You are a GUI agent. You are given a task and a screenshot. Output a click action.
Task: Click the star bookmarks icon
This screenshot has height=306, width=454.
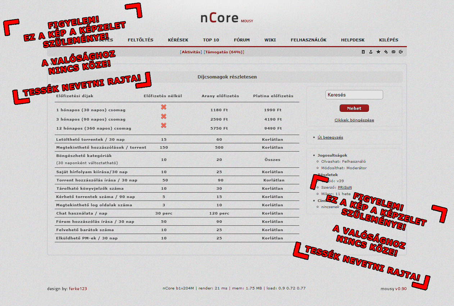378,52
